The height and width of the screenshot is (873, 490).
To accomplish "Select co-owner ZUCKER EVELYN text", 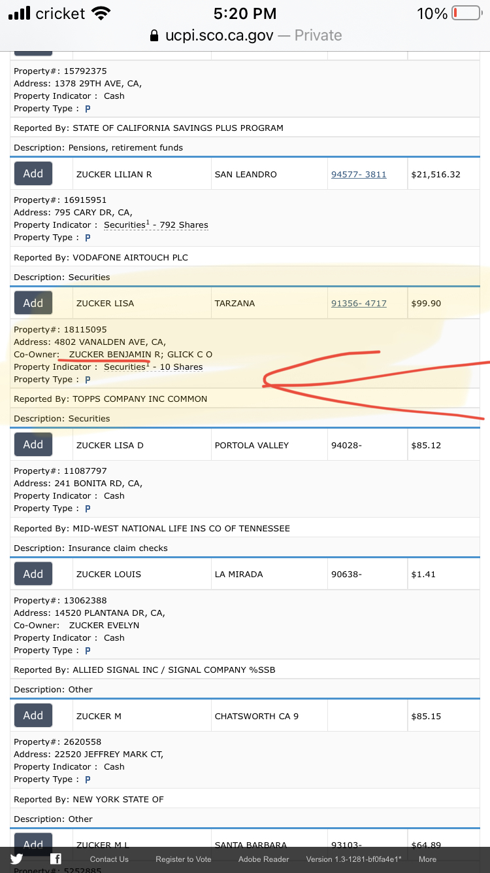I will click(x=105, y=625).
